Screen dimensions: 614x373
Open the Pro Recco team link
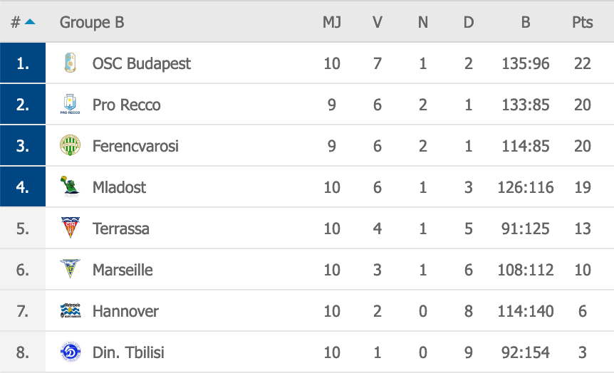pyautogui.click(x=127, y=105)
